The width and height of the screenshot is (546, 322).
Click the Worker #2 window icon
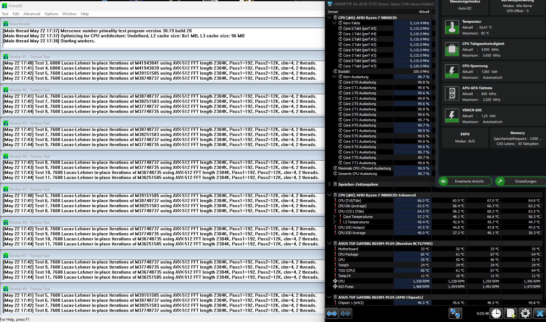6,90
